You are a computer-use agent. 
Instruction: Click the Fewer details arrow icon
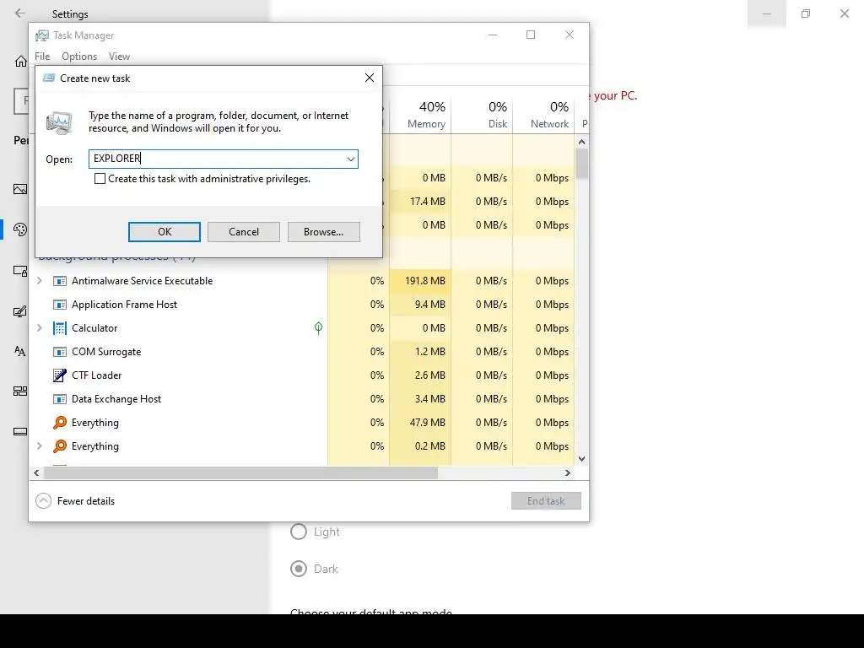pos(44,501)
